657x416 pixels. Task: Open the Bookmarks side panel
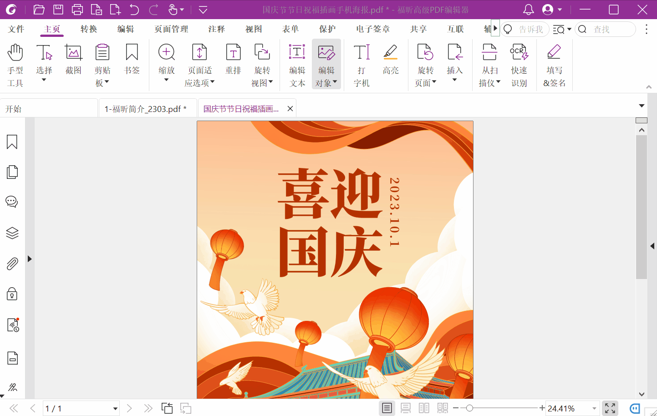12,142
